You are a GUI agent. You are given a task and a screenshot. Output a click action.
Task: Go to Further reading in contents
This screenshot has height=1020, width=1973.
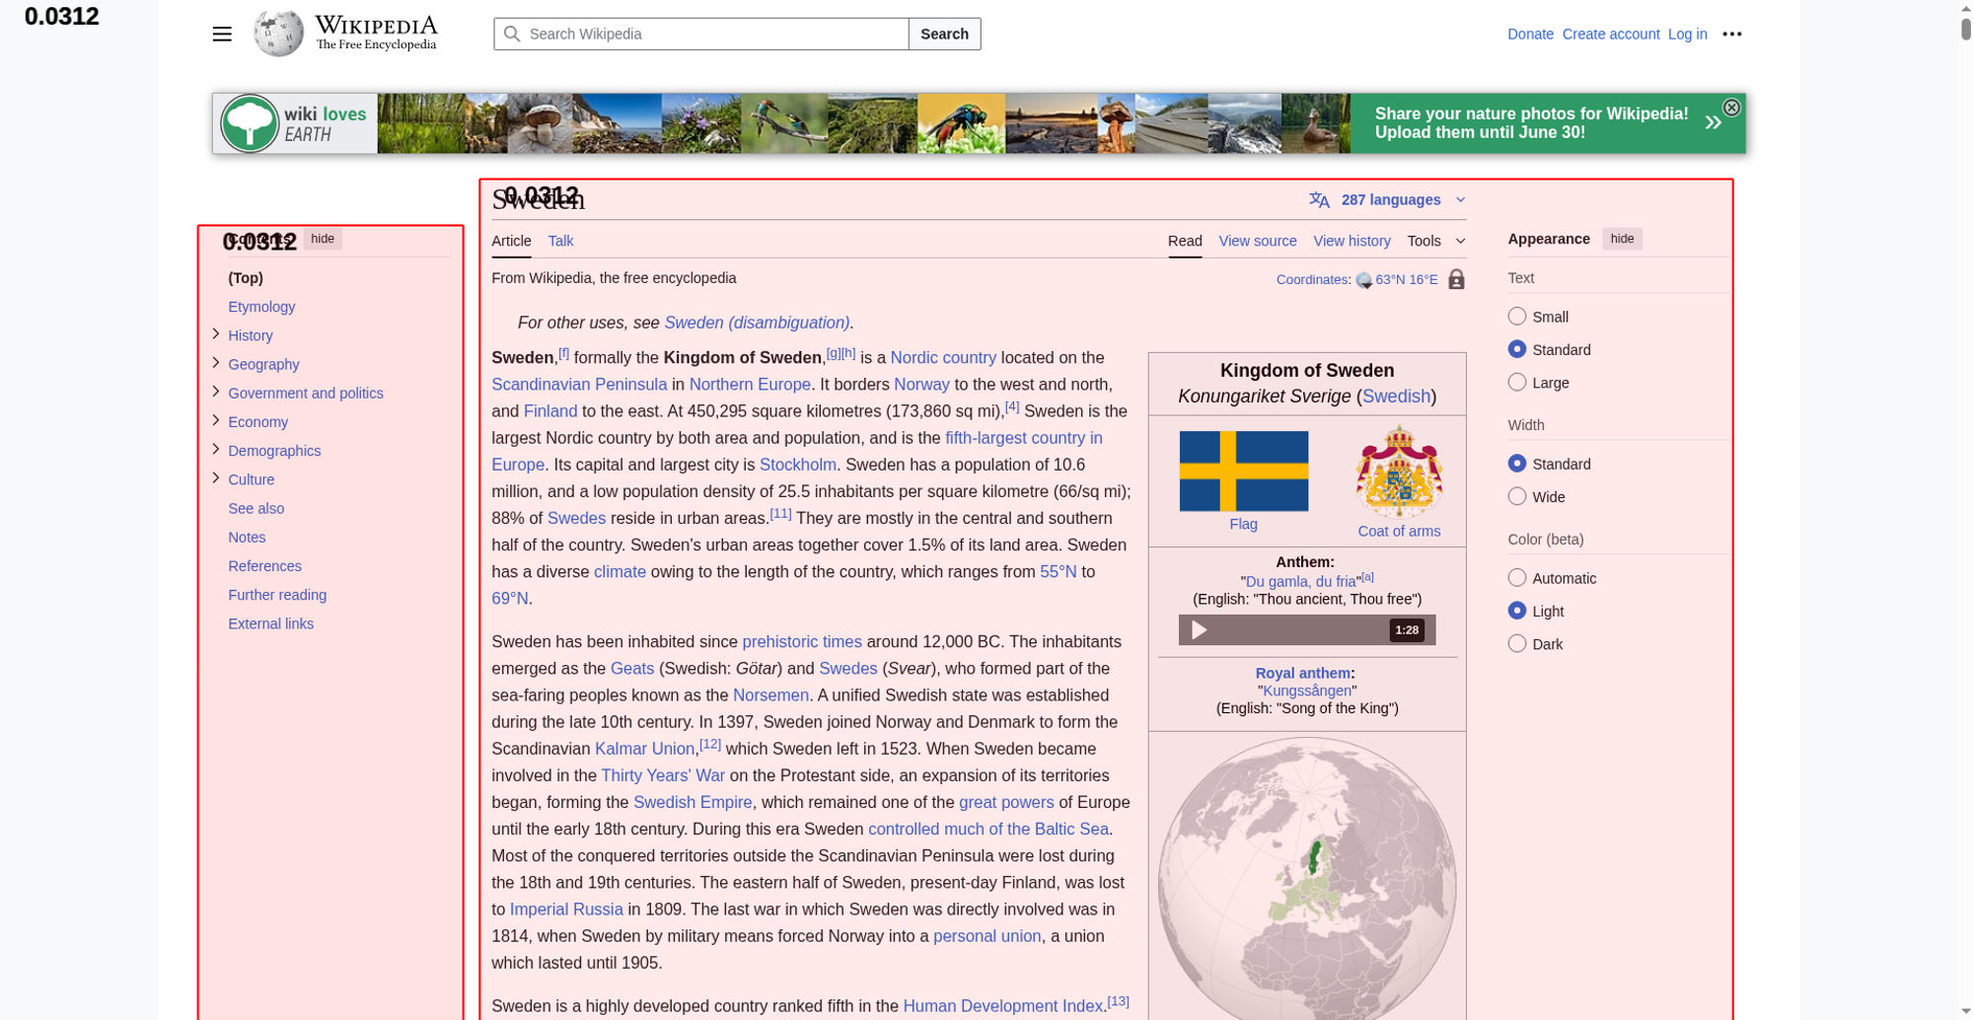point(277,595)
